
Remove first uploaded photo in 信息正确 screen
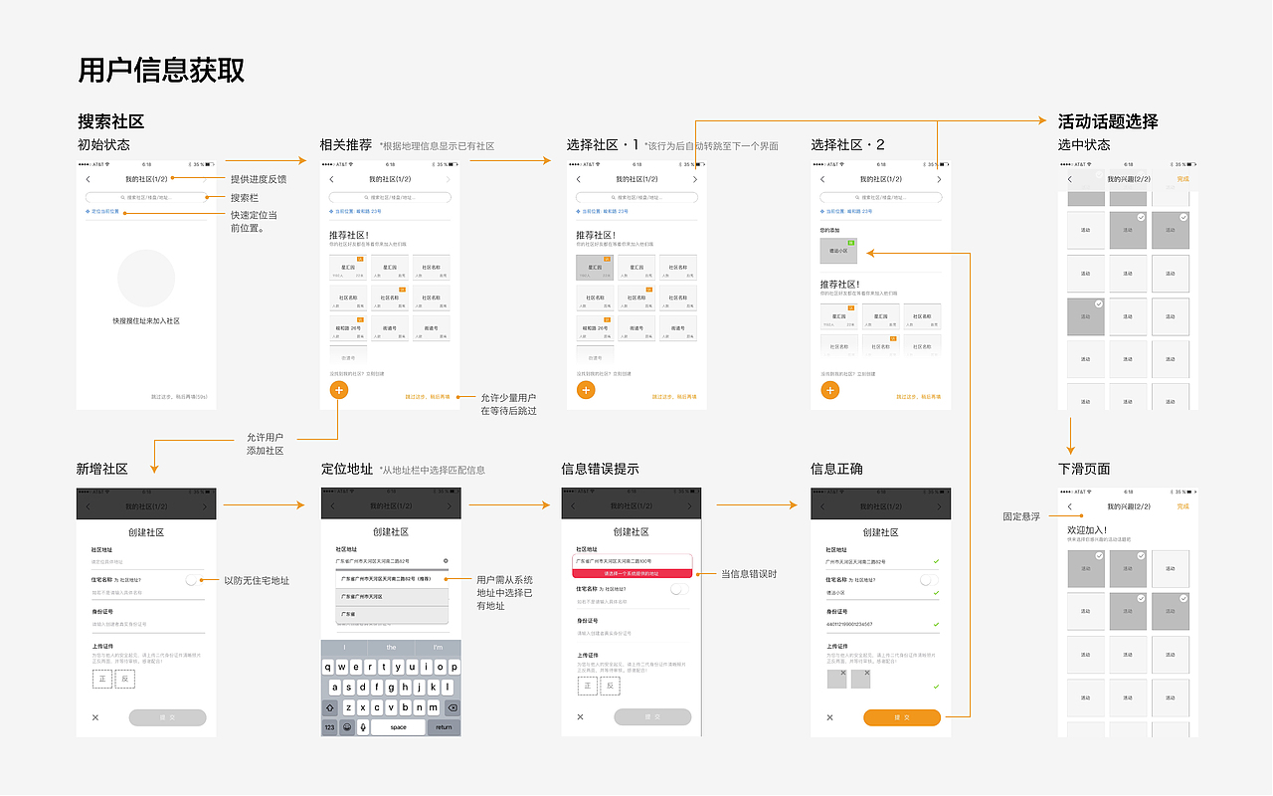coord(843,673)
